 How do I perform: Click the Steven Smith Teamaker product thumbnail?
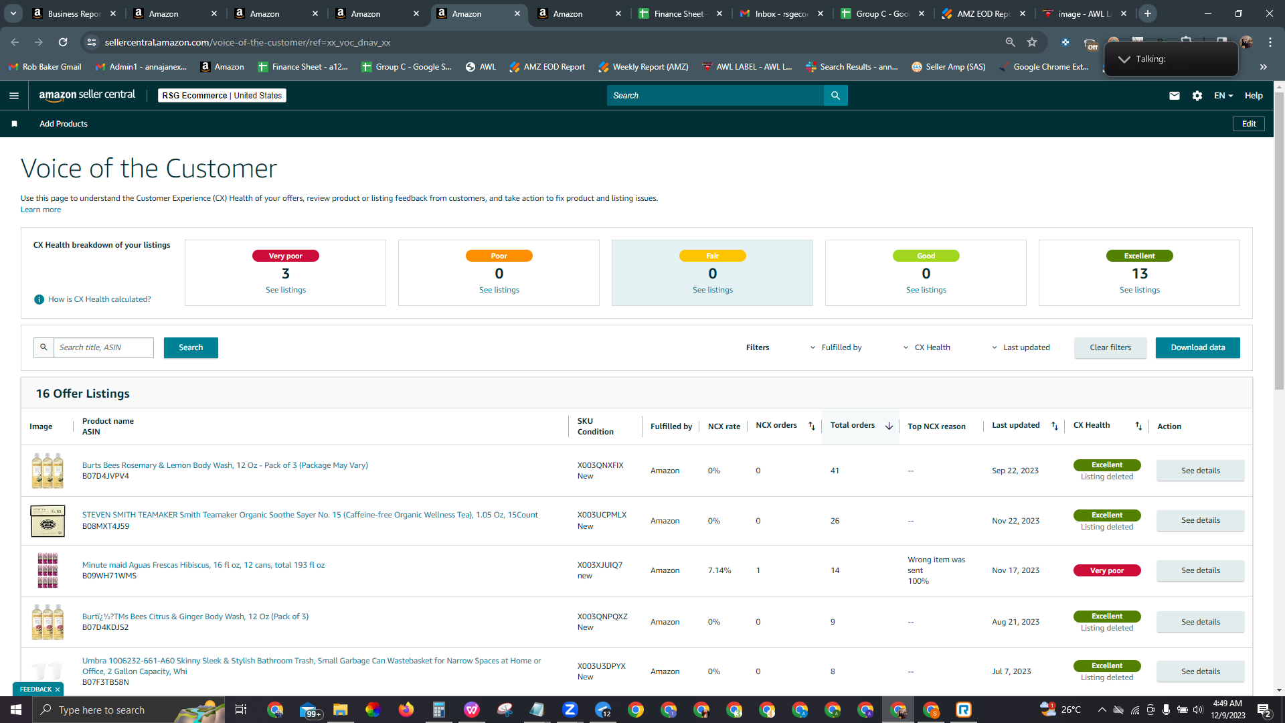[48, 521]
